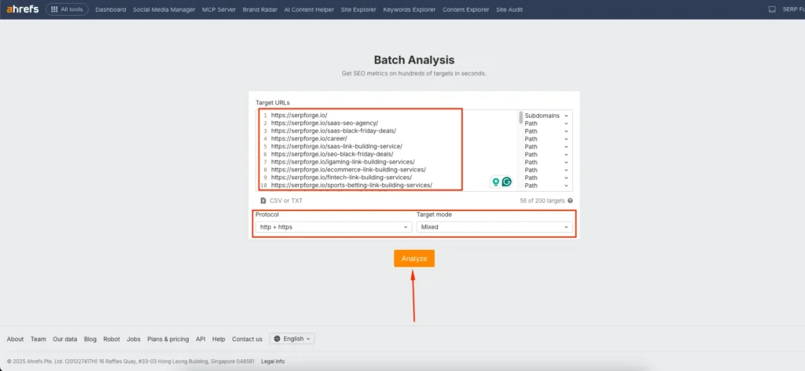The height and width of the screenshot is (371, 805).
Task: Click the saas-seo-agency URL line
Action: click(x=325, y=123)
